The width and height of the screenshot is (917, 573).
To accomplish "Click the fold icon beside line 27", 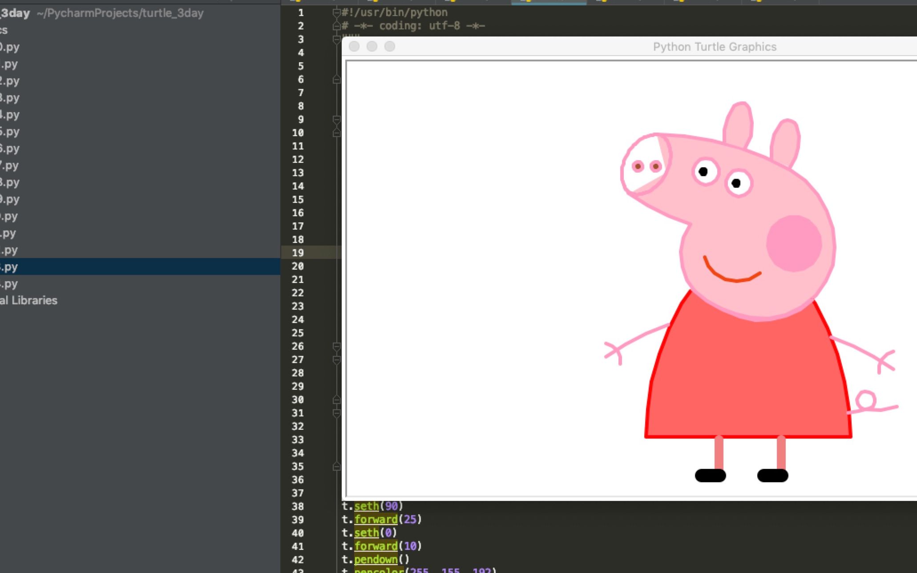I will (336, 359).
